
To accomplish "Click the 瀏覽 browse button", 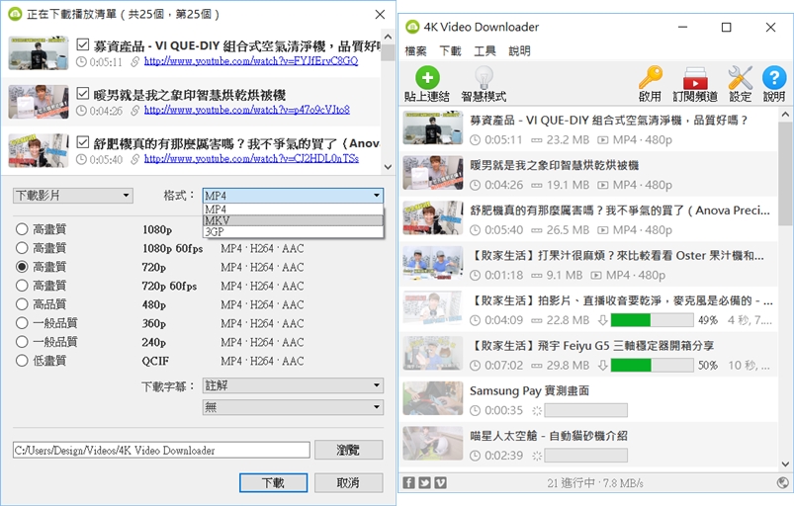I will tap(348, 450).
